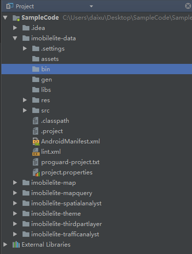Expand the .settings folder arrow
This screenshot has height=254, width=192.
coord(25,49)
